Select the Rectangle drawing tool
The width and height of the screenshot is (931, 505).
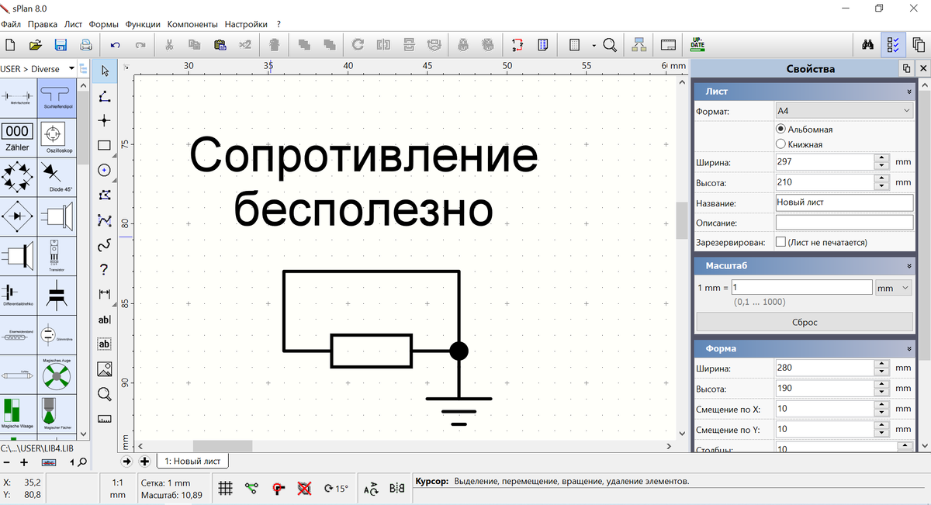[104, 145]
